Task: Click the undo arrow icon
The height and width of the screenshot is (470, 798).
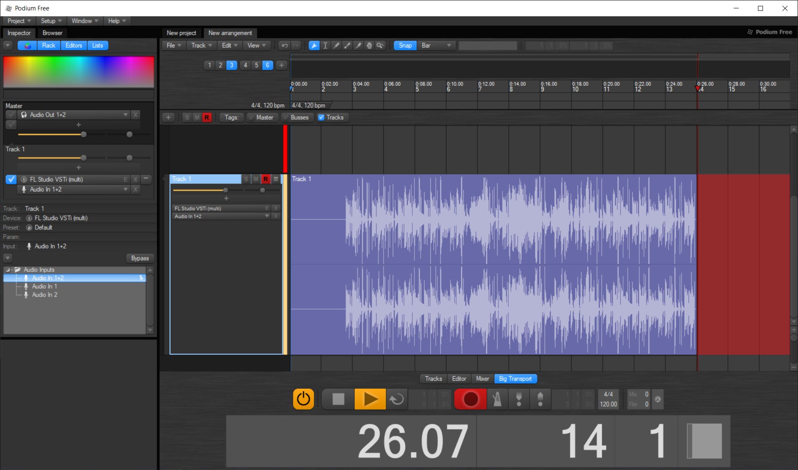Action: pos(285,45)
